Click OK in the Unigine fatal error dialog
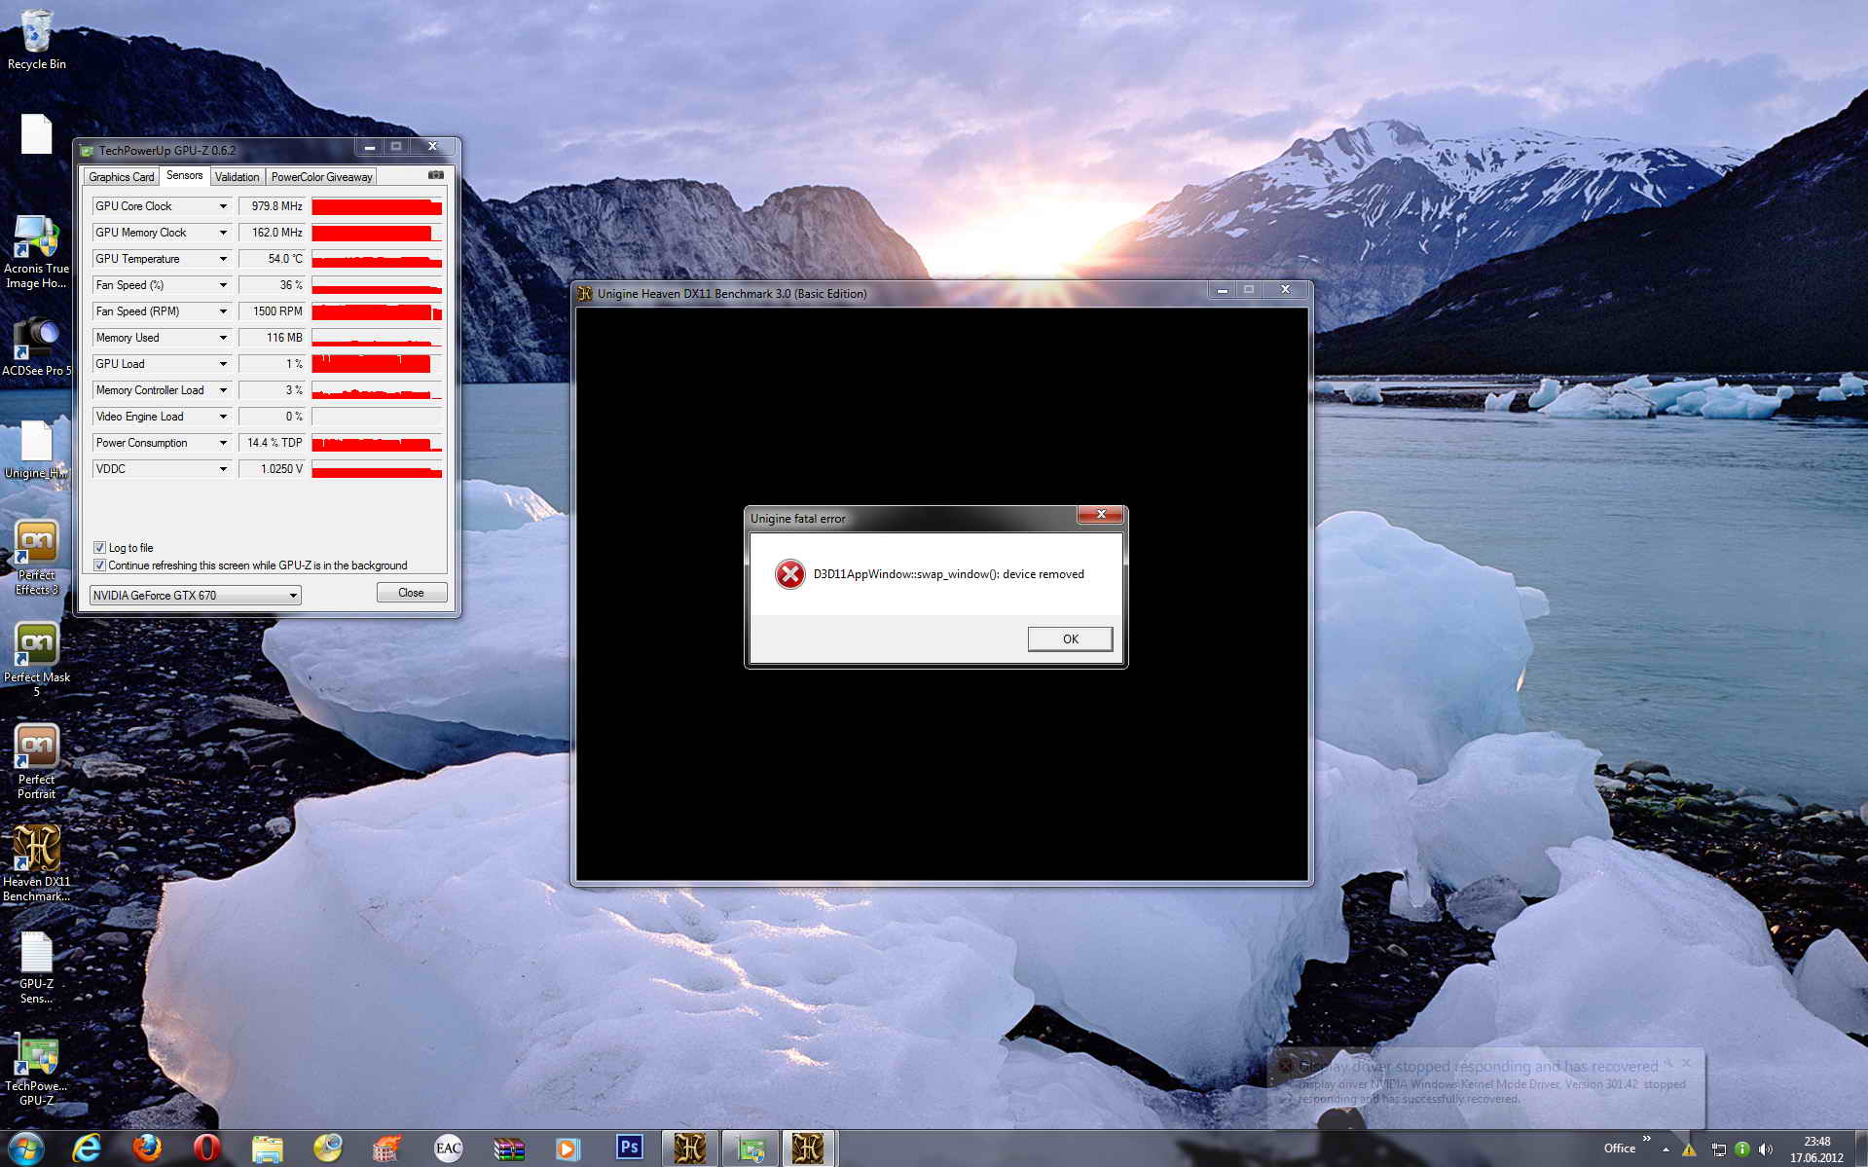This screenshot has height=1167, width=1868. coord(1070,638)
